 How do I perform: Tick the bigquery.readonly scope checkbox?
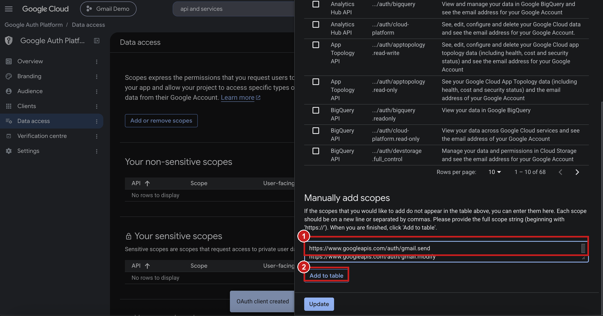click(x=316, y=110)
